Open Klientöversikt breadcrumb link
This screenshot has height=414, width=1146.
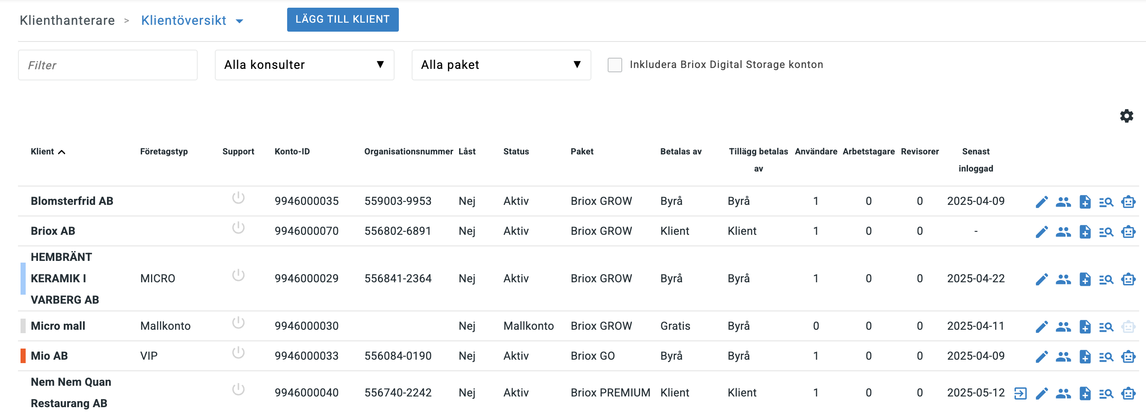click(183, 21)
